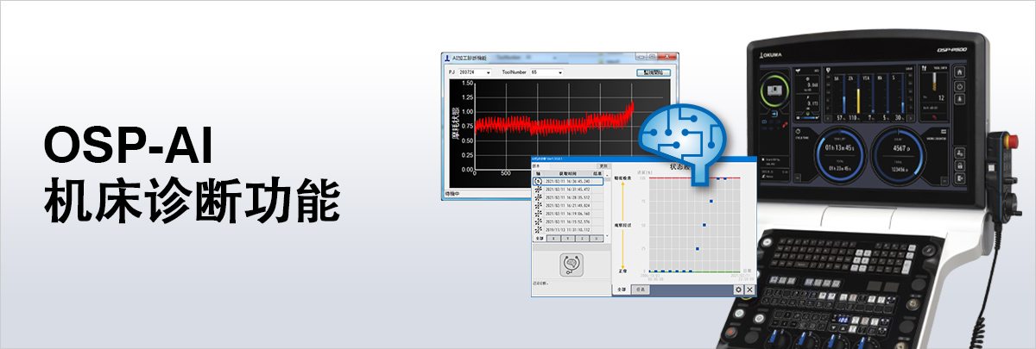Viewport: 1036px width, 349px height.
Task: Open the ToolNumber 65 dropdown
Action: (x=546, y=72)
